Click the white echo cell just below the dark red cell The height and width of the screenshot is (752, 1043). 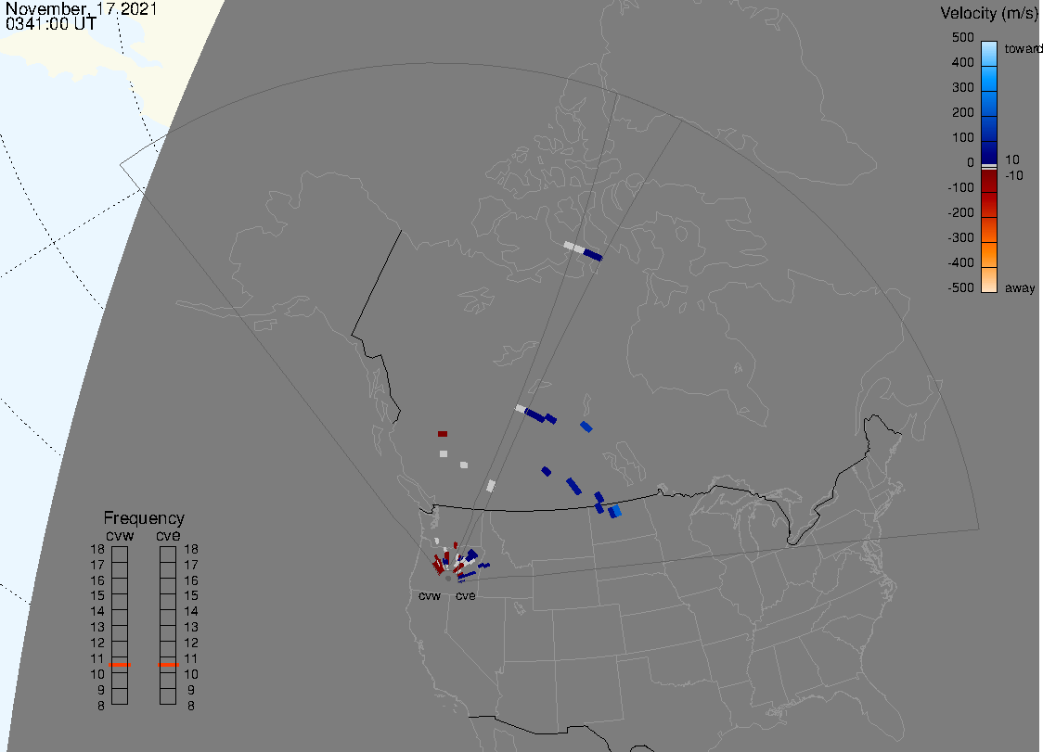[x=443, y=454]
